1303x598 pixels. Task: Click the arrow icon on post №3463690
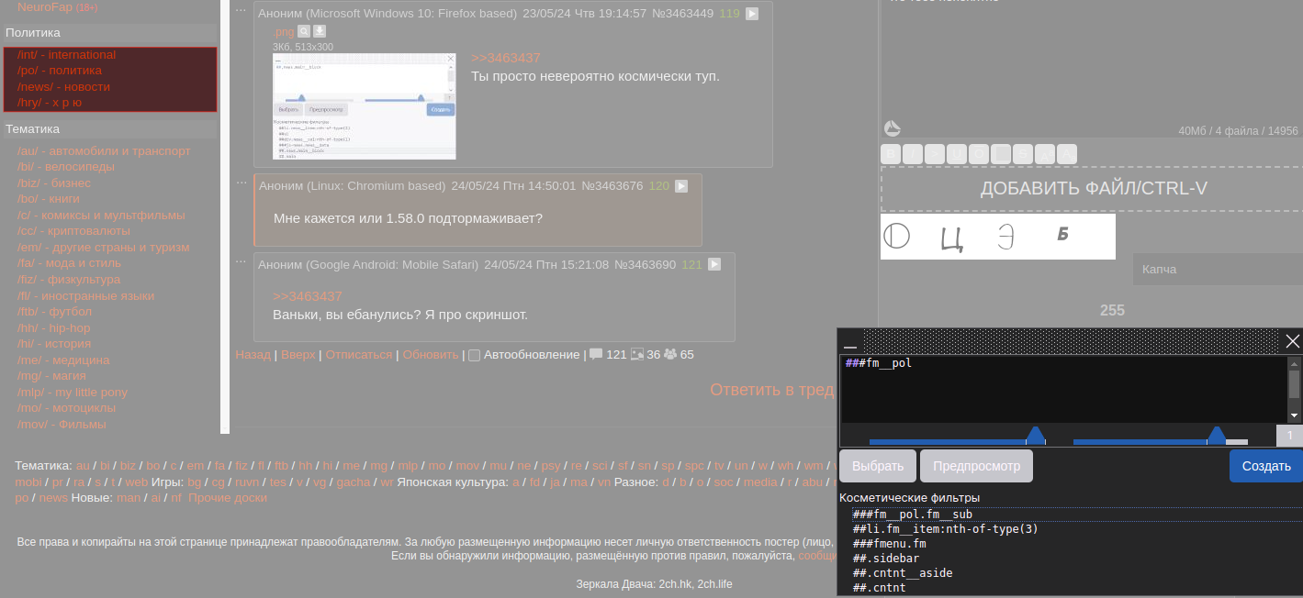(x=714, y=264)
